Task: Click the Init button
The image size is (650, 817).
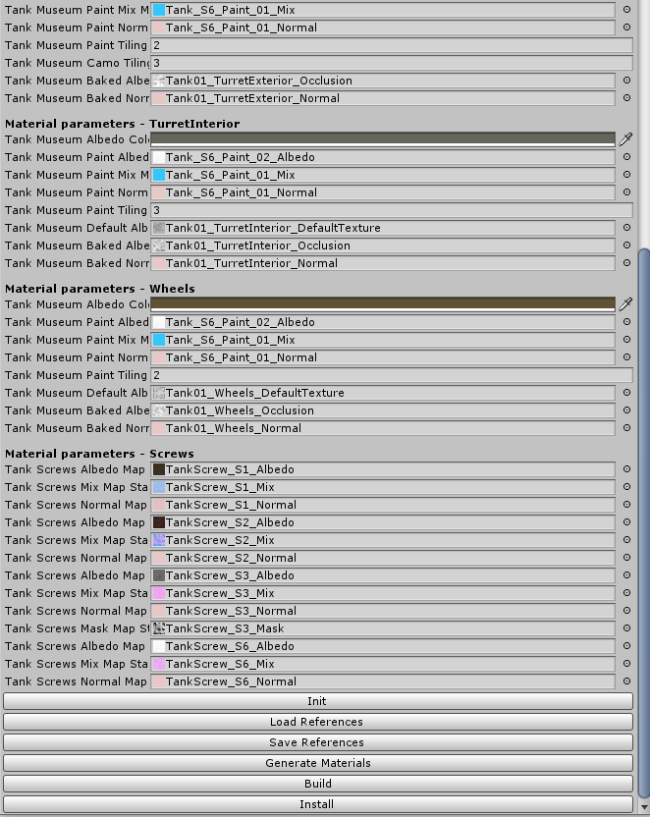Action: coord(318,701)
